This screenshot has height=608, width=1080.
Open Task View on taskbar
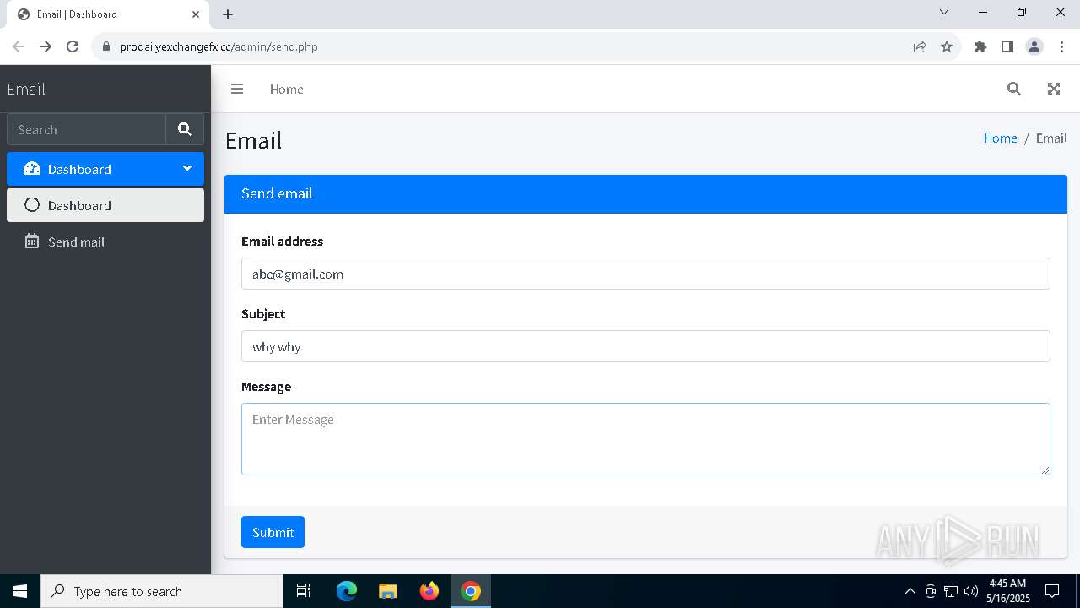pyautogui.click(x=304, y=591)
